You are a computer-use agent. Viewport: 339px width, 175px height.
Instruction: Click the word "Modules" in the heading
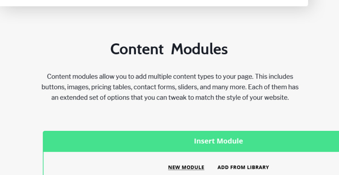pyautogui.click(x=199, y=49)
